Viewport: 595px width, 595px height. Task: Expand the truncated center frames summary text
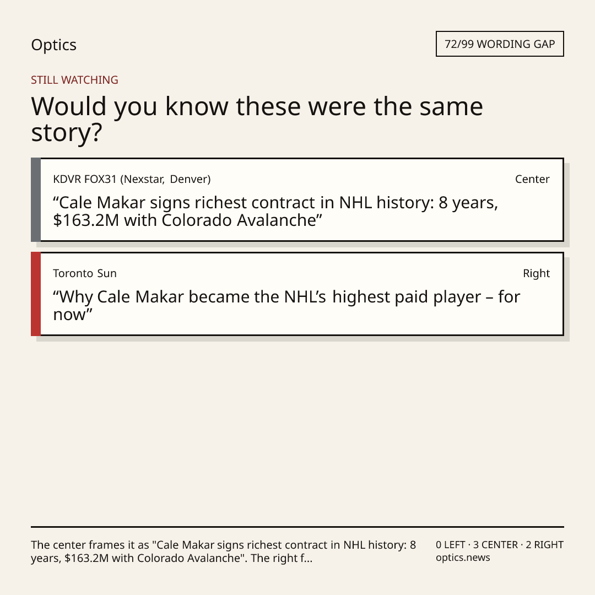224,551
